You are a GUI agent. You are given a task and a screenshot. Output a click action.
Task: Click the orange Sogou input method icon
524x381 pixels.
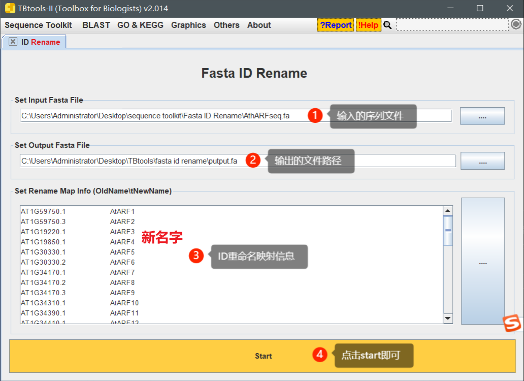pyautogui.click(x=512, y=323)
